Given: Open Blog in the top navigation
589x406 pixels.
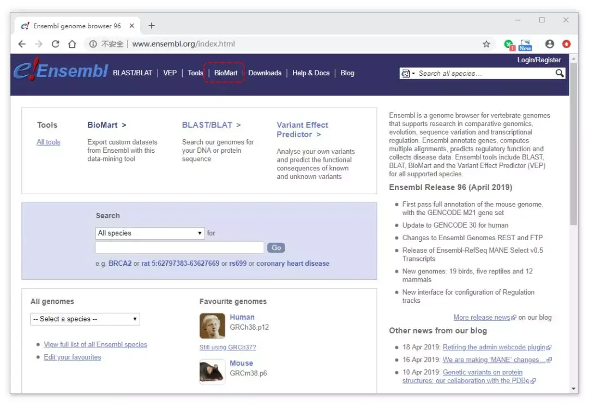Looking at the screenshot, I should click(347, 73).
